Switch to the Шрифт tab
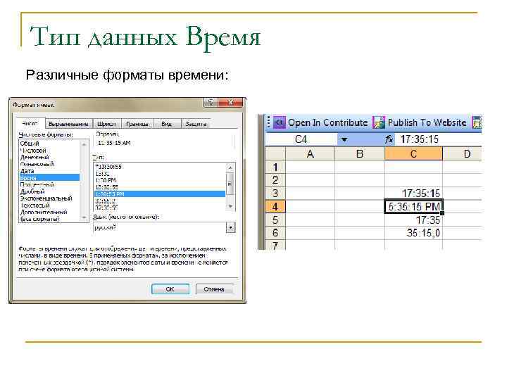 click(x=107, y=124)
